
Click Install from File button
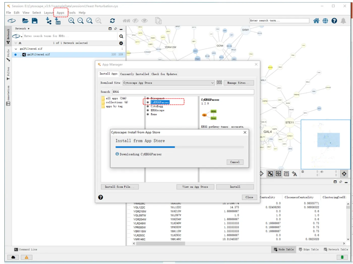[120, 187]
